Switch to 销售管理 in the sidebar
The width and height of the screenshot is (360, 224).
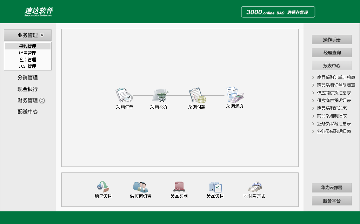tap(28, 53)
